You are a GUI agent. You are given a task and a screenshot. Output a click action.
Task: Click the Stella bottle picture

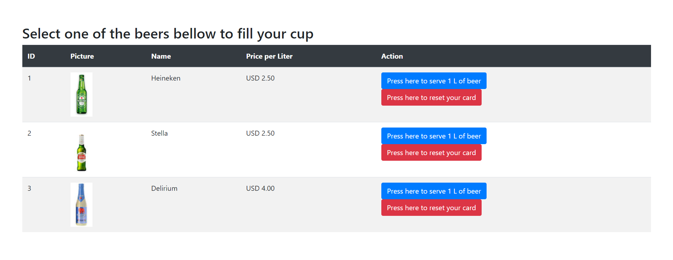tap(82, 153)
